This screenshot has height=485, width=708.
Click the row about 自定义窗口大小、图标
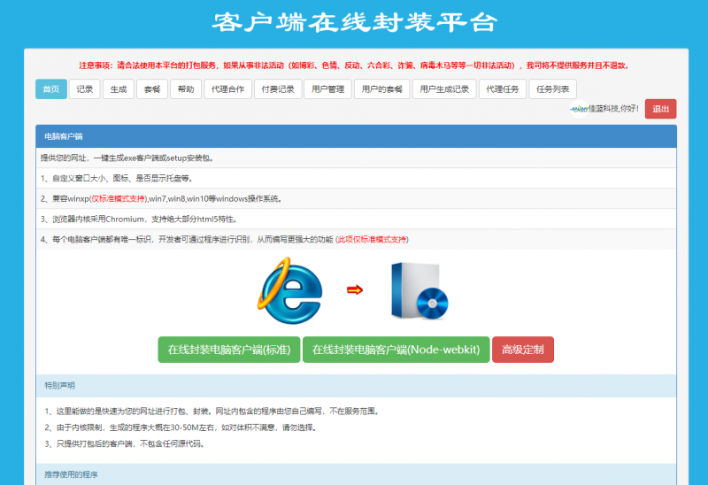click(x=356, y=179)
